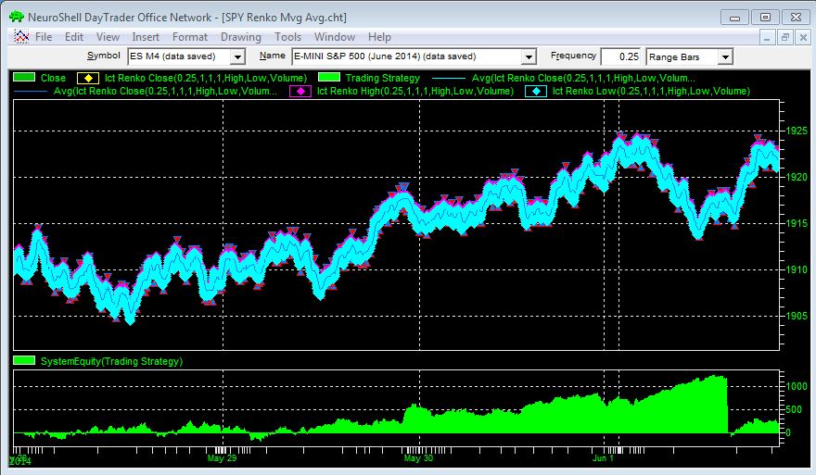
Task: Click the second-row Avg(Ict Renko Close legend
Action: [x=165, y=91]
